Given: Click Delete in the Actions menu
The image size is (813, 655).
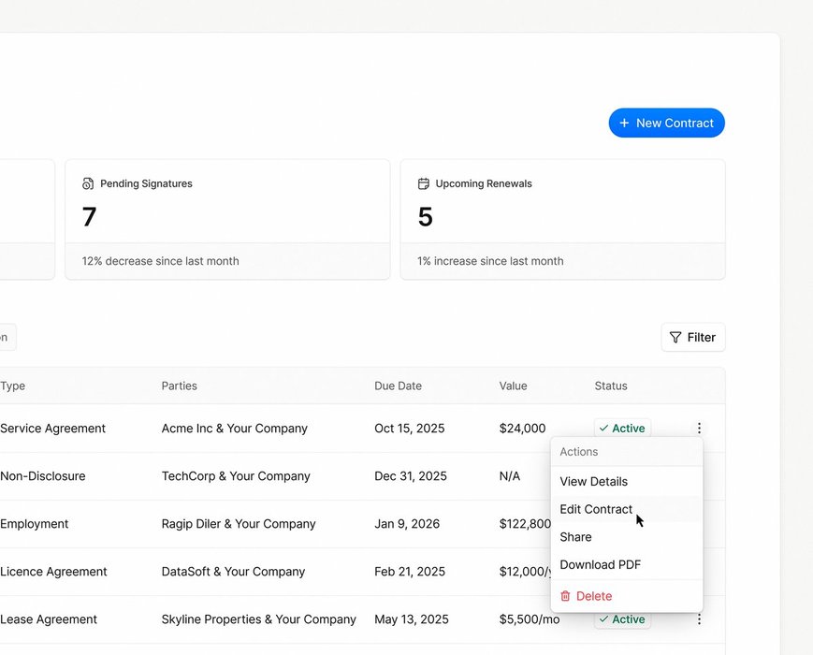Looking at the screenshot, I should point(593,596).
